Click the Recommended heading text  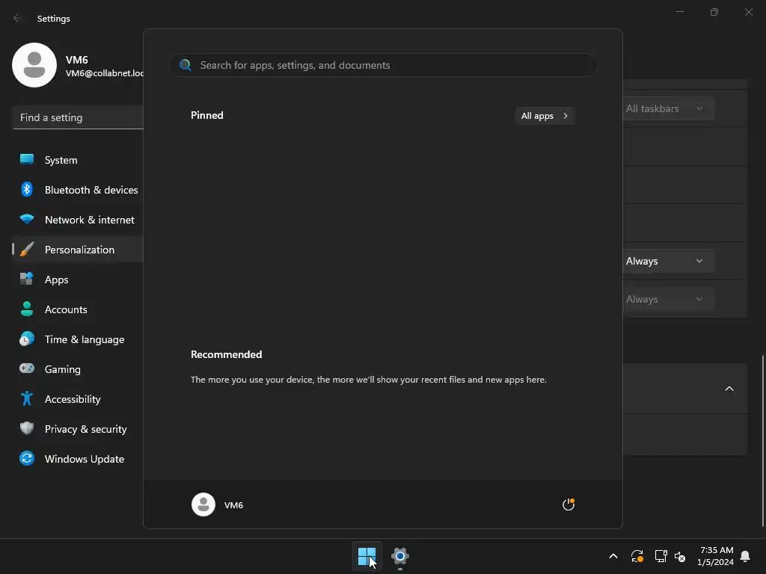click(x=226, y=354)
